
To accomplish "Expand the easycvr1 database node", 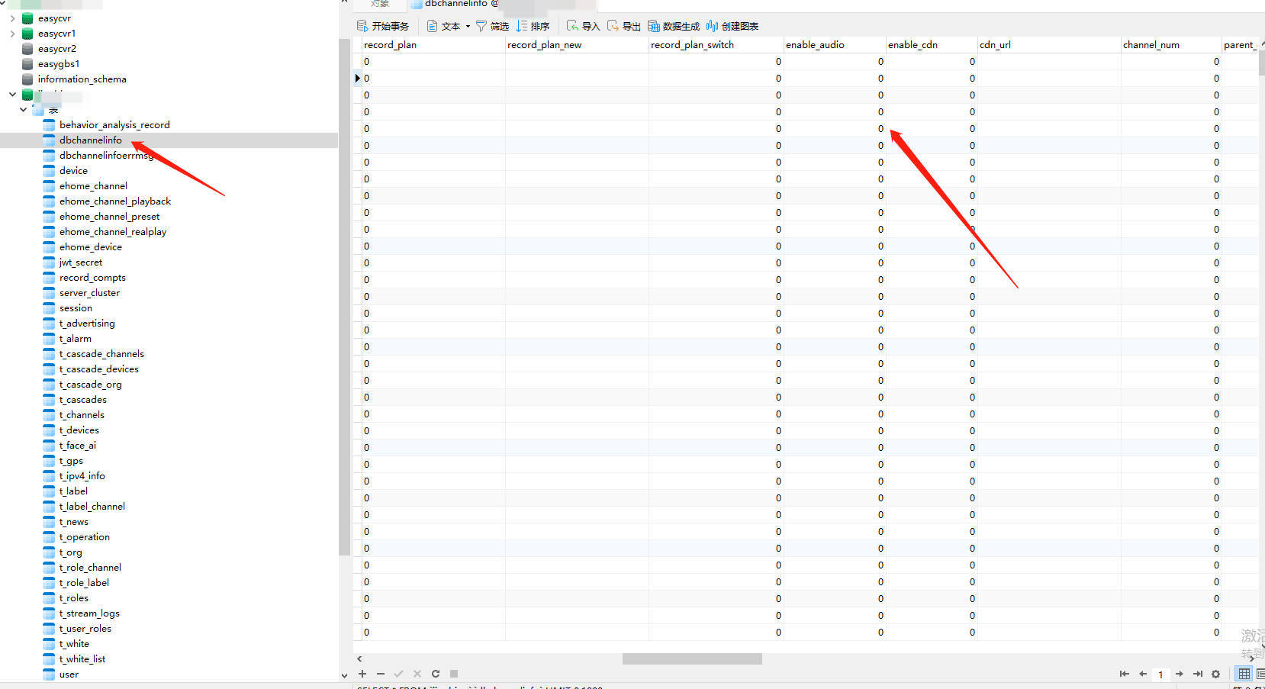I will click(12, 34).
